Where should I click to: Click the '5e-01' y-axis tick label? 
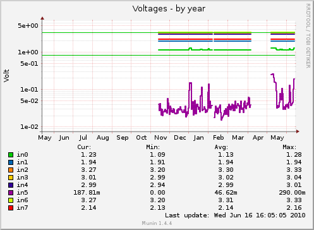pyautogui.click(x=29, y=64)
